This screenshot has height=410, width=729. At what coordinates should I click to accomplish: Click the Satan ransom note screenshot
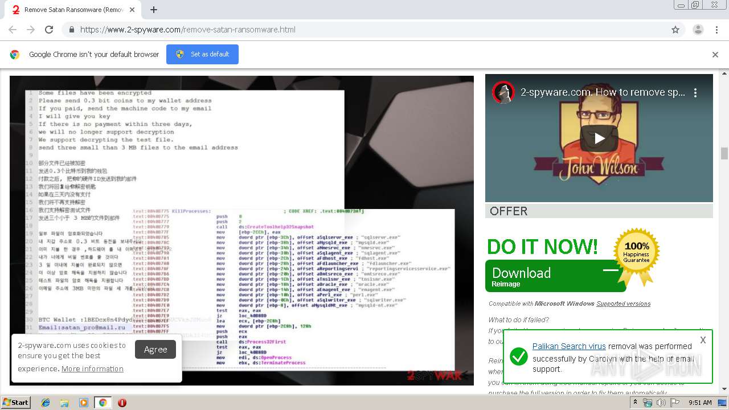[x=241, y=231]
